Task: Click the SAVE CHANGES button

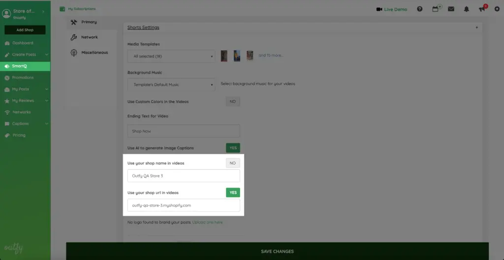Action: click(x=277, y=251)
